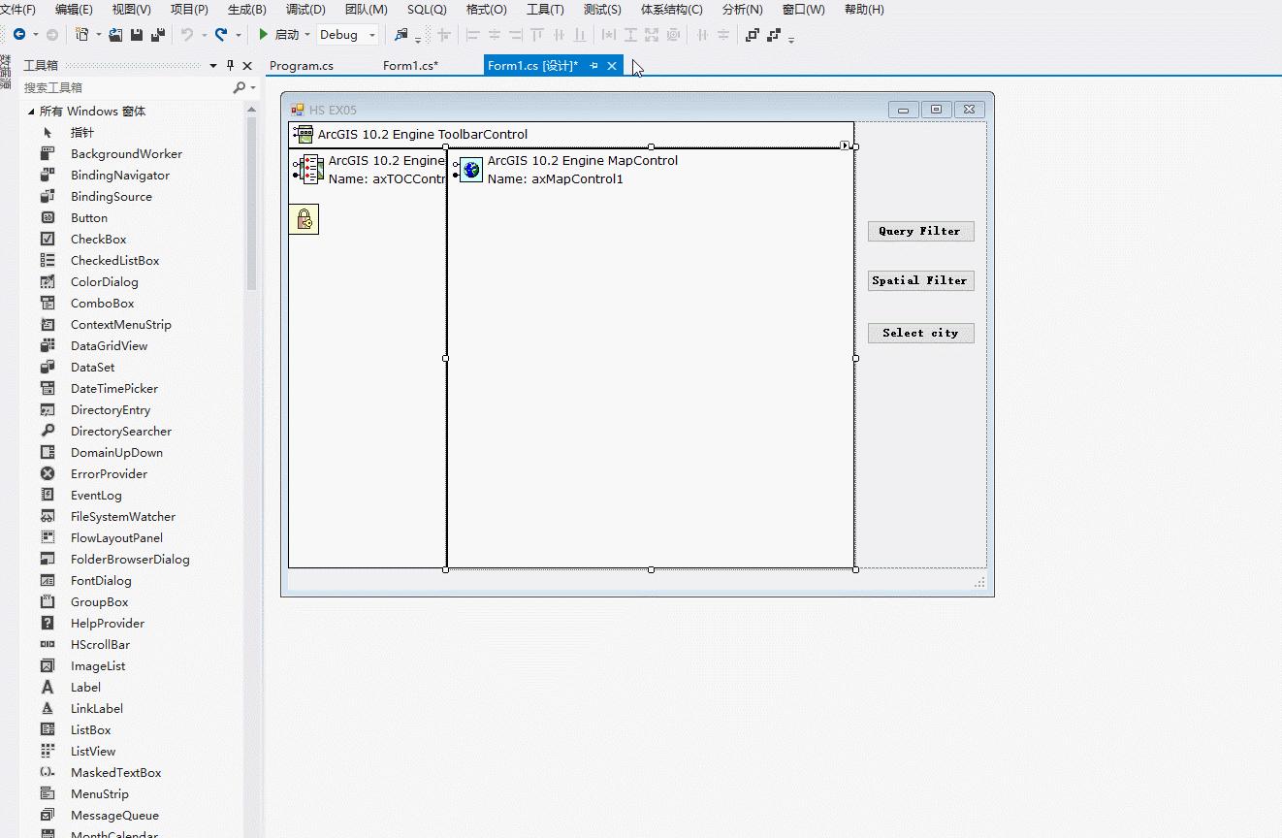1282x838 pixels.
Task: Open the 视图(V) menu
Action: 132,10
